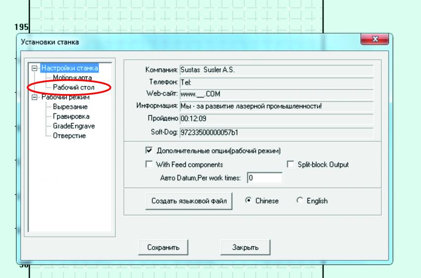Open Рабочий стол settings item

tap(73, 88)
